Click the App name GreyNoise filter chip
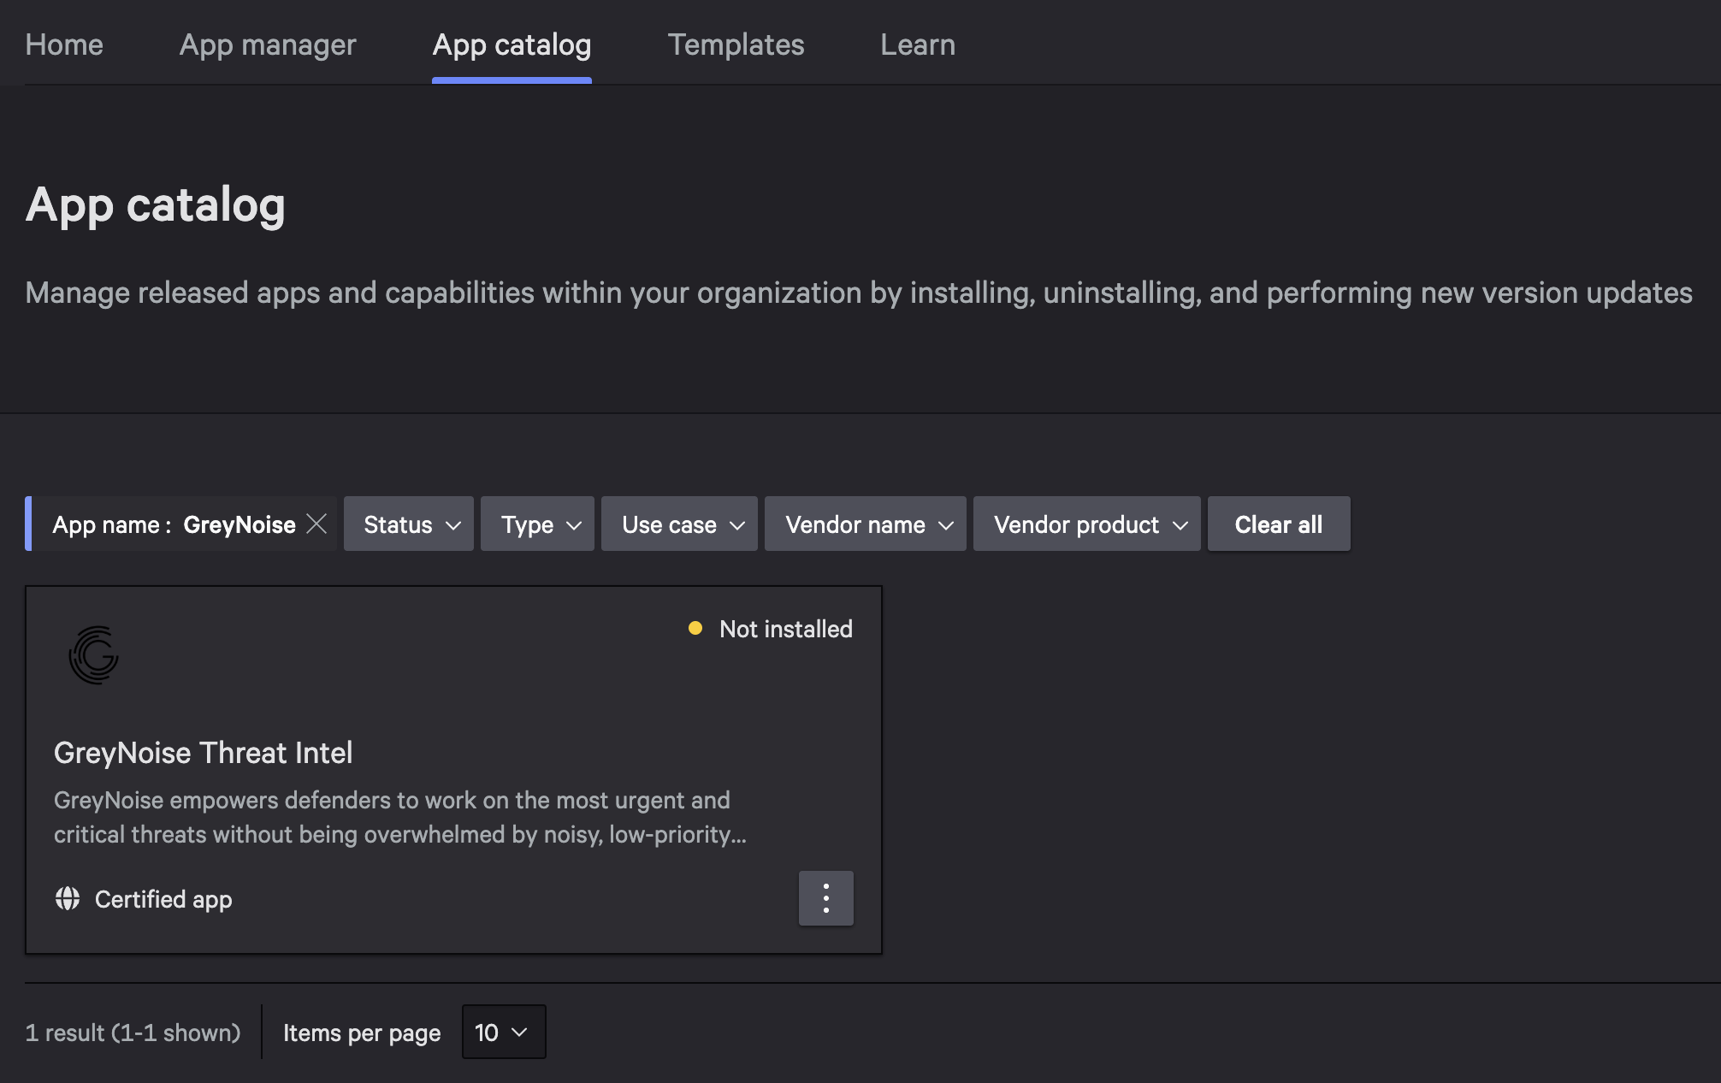The width and height of the screenshot is (1721, 1083). tap(174, 524)
